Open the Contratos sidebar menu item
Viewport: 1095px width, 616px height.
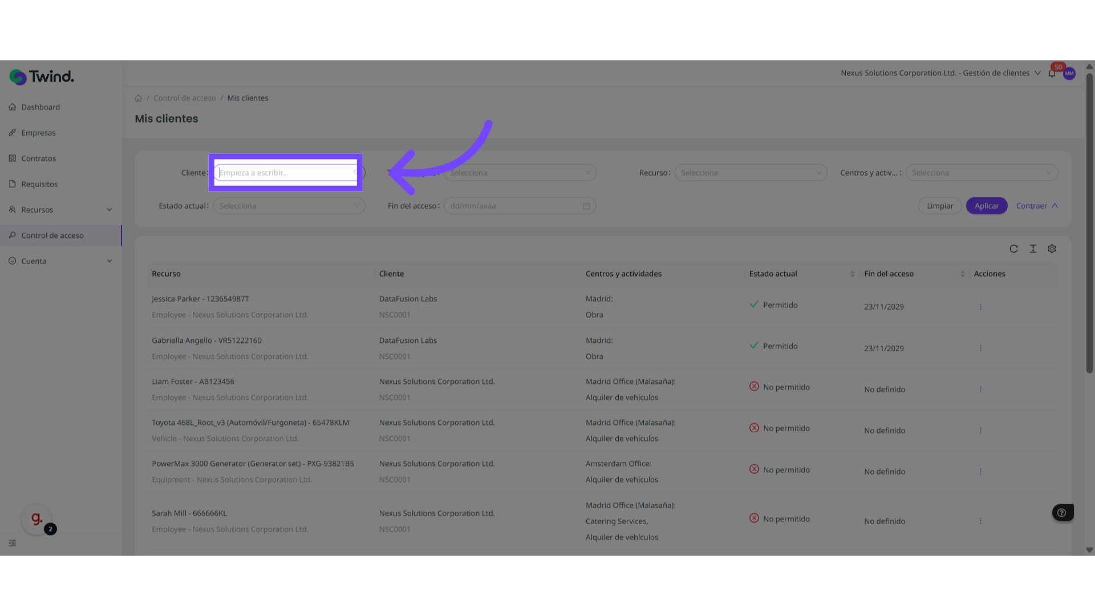(39, 159)
